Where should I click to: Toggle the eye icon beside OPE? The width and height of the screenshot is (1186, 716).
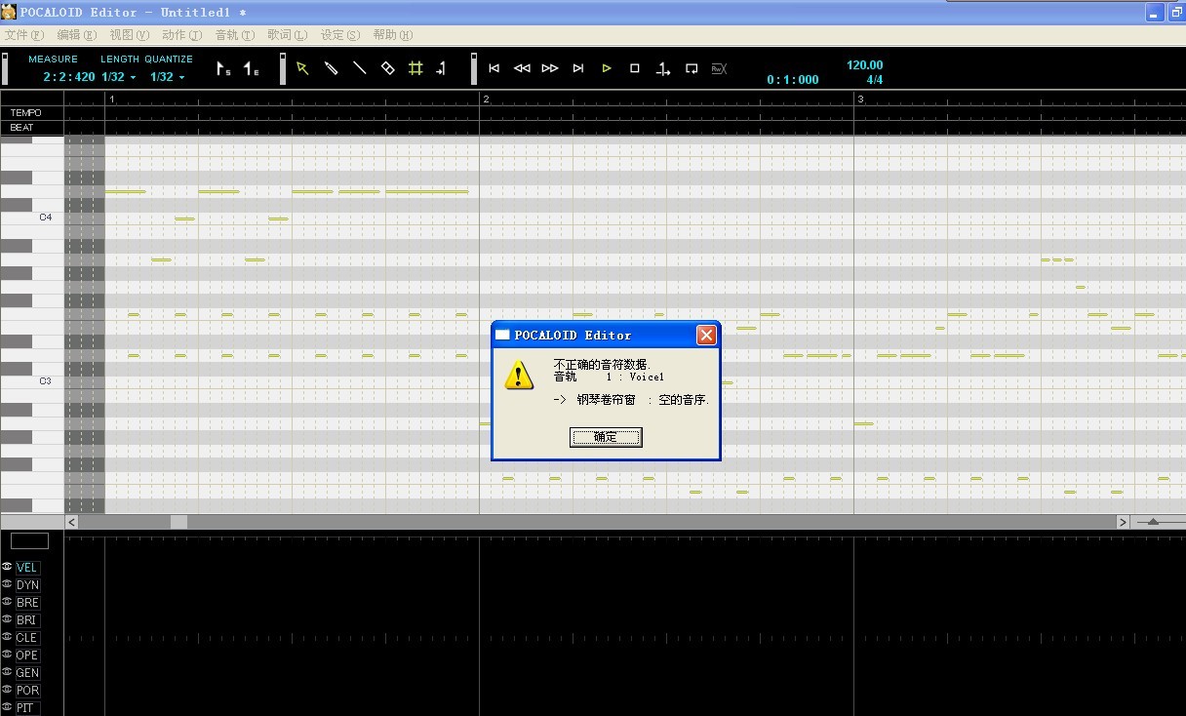click(x=7, y=655)
